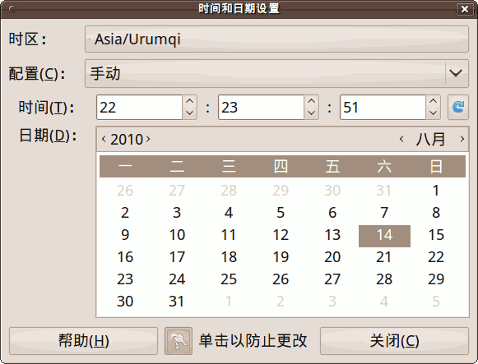478x364 pixels.
Task: Increase the hour value with up arrow
Action: pyautogui.click(x=189, y=101)
